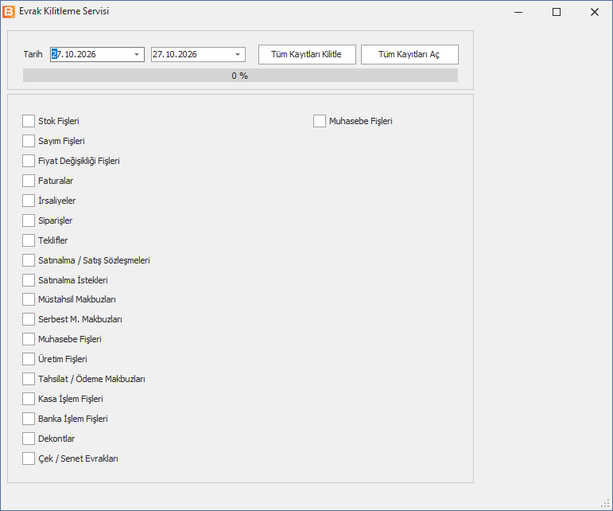Toggle the Üretim Fişleri checkbox
Screen dimensions: 613x511
(x=29, y=359)
